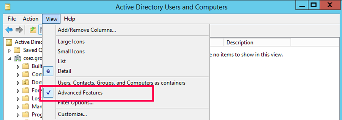Click the Description column header
This screenshot has width=342, height=120.
[x=240, y=42]
